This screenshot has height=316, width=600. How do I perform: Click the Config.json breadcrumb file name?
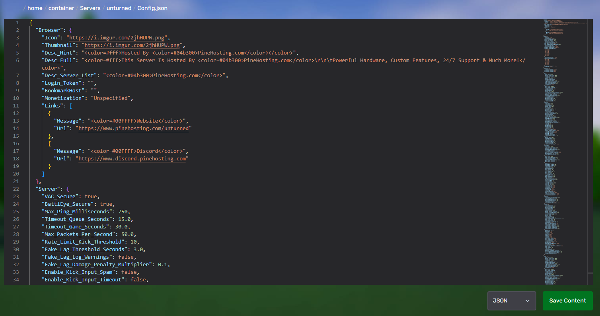pos(152,8)
